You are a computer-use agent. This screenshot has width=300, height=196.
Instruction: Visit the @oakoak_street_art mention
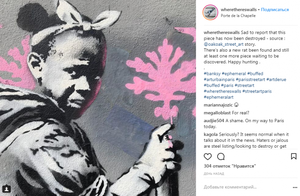[223, 44]
